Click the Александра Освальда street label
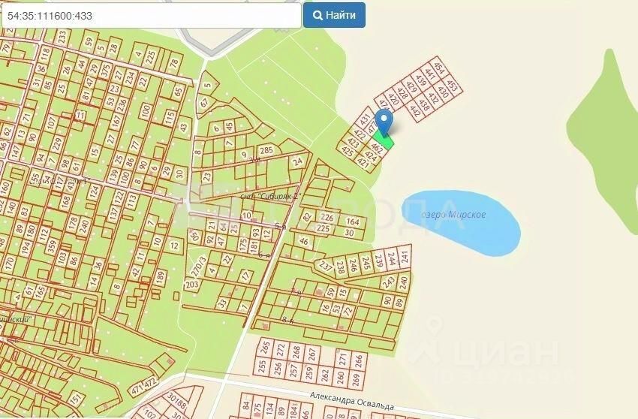This screenshot has height=419, width=638. (x=351, y=401)
